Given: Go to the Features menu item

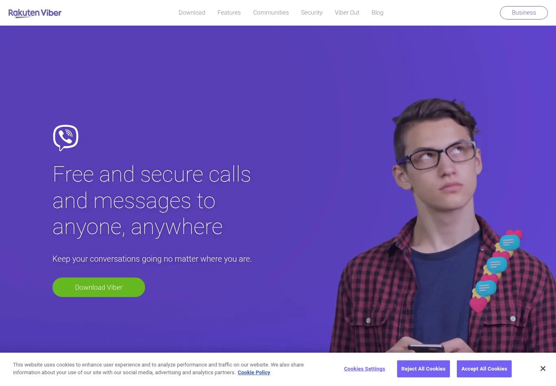Looking at the screenshot, I should 229,13.
